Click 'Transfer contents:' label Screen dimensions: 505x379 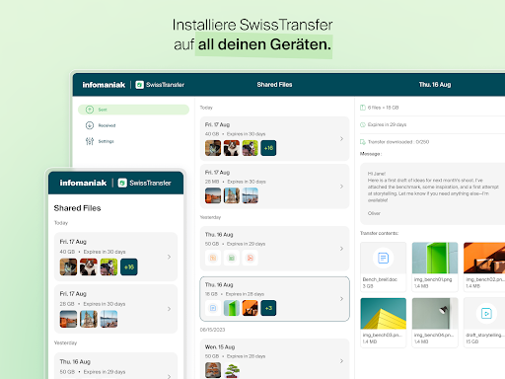(x=379, y=233)
